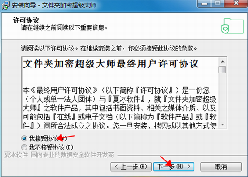This screenshot has width=248, height=177.
Task: Click the scroll down arrow in license box
Action: (223, 124)
